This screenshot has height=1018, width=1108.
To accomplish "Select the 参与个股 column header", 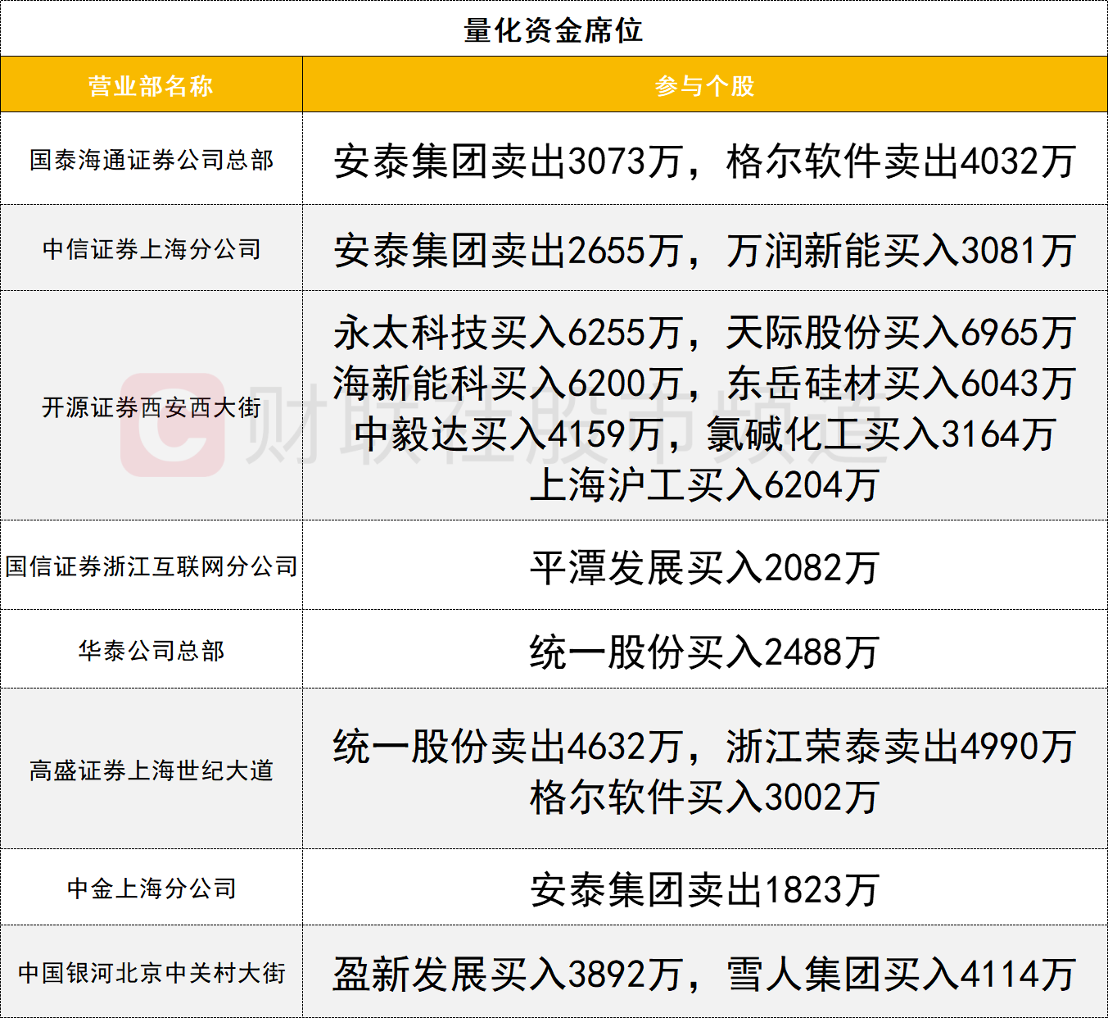I will [704, 85].
